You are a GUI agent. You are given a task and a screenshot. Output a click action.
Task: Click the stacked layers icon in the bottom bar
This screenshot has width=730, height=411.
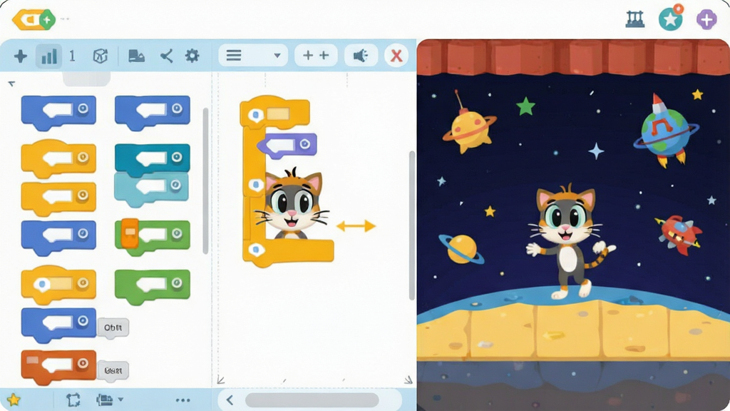[104, 400]
